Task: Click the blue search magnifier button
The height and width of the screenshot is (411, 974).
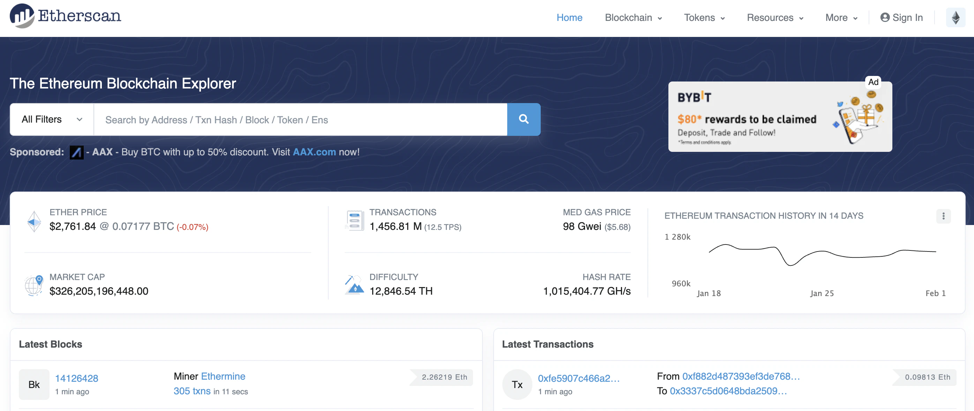Action: 523,119
